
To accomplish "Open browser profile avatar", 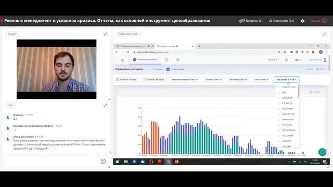I will 321,52.
